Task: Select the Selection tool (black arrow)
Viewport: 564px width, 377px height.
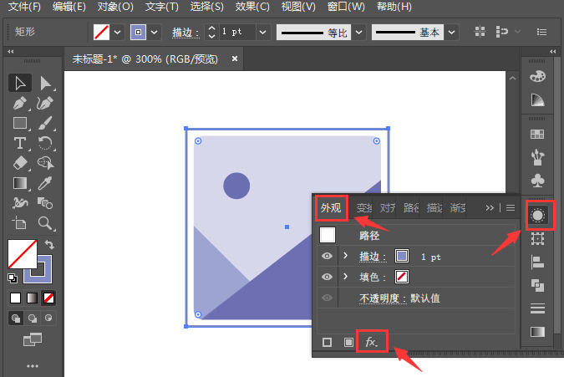Action: (x=20, y=84)
